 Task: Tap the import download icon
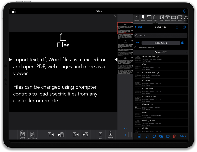(x=184, y=27)
